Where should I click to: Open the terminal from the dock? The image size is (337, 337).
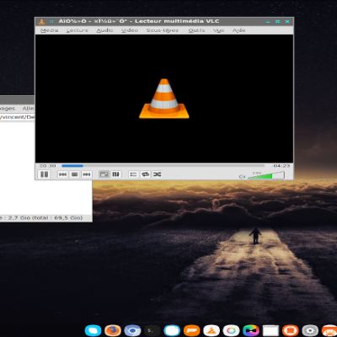(152, 330)
